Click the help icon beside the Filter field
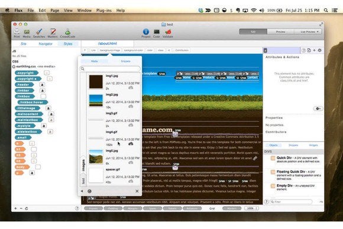 [266, 202]
